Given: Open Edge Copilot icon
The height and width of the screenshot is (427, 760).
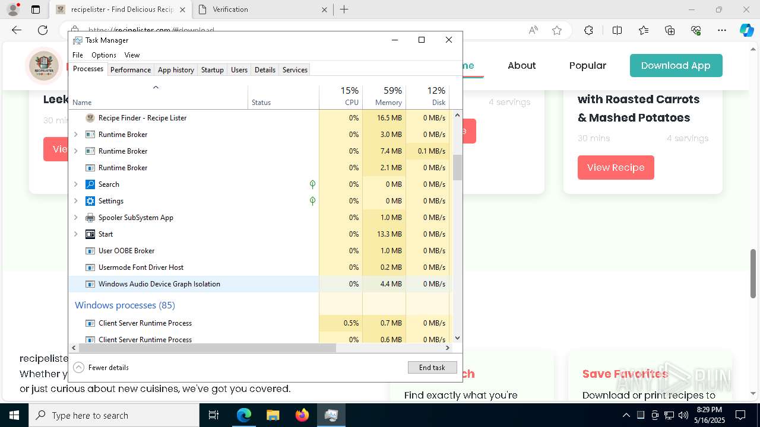Looking at the screenshot, I should (746, 30).
